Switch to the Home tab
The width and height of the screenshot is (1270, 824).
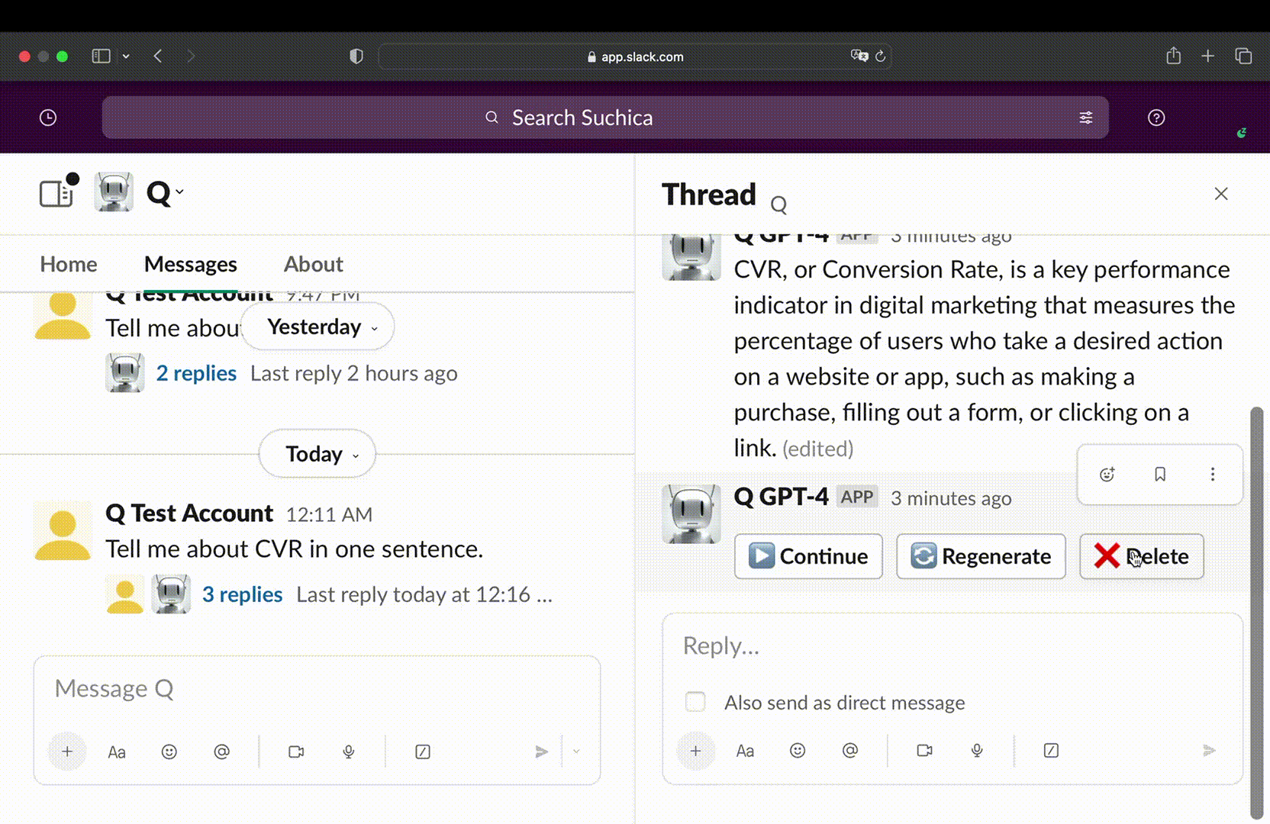(x=69, y=264)
